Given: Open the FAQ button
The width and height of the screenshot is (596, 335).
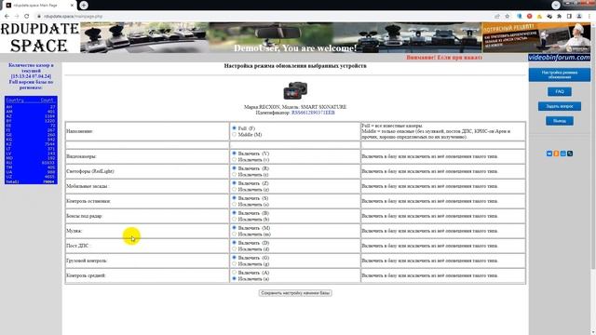Looking at the screenshot, I should point(560,91).
